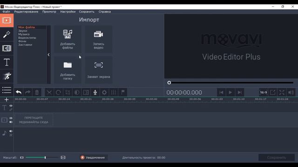Open the Titles panel (T icon)
The image size is (298, 167).
coord(7,62)
